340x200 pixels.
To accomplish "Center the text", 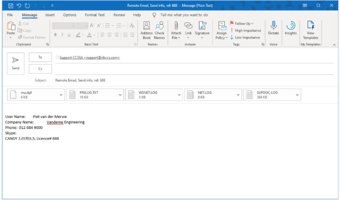I will [110, 35].
